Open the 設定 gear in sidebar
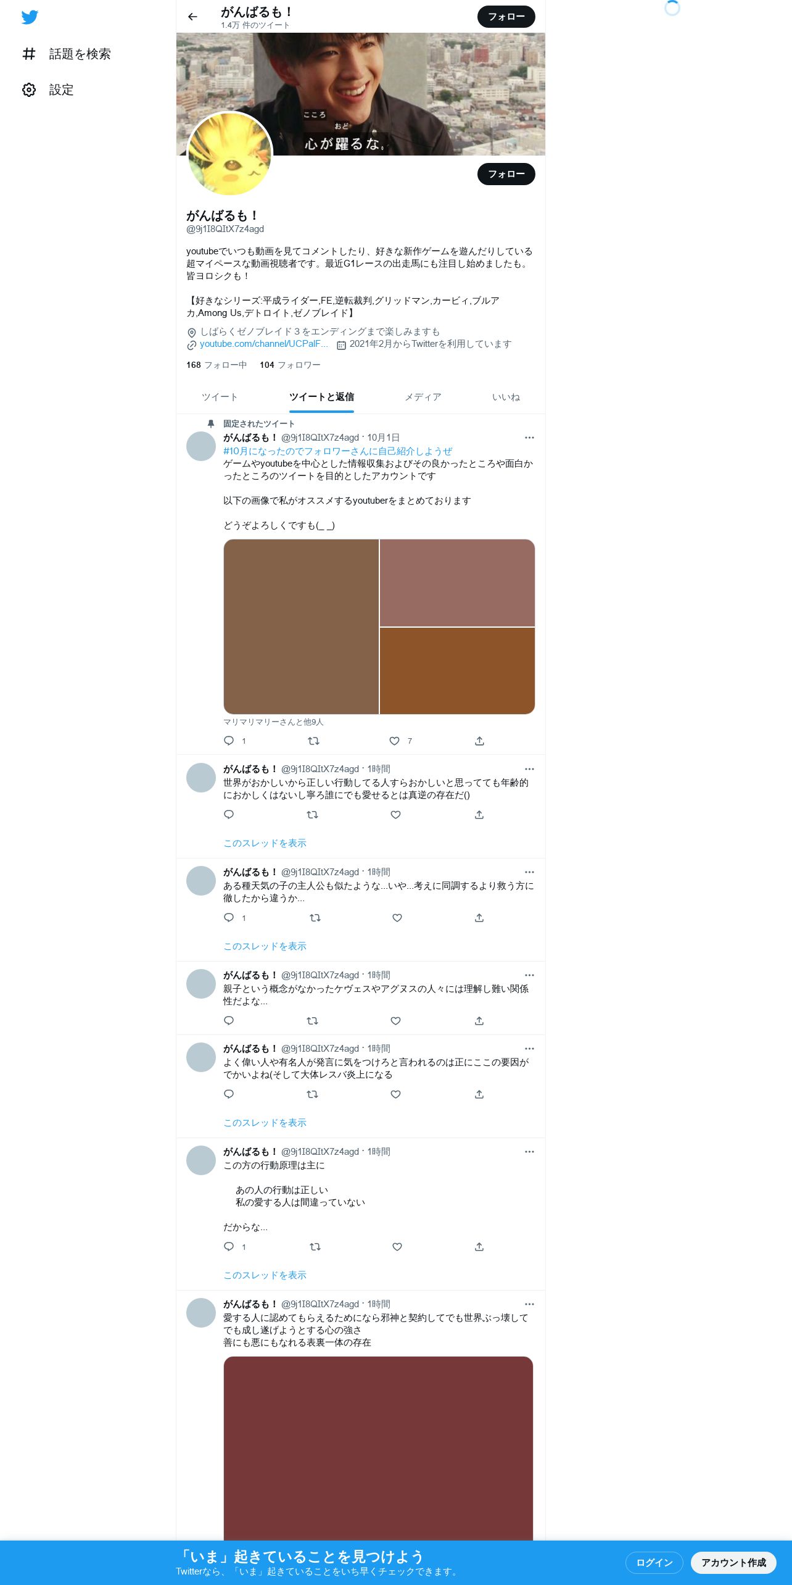This screenshot has width=792, height=1585. [x=29, y=90]
